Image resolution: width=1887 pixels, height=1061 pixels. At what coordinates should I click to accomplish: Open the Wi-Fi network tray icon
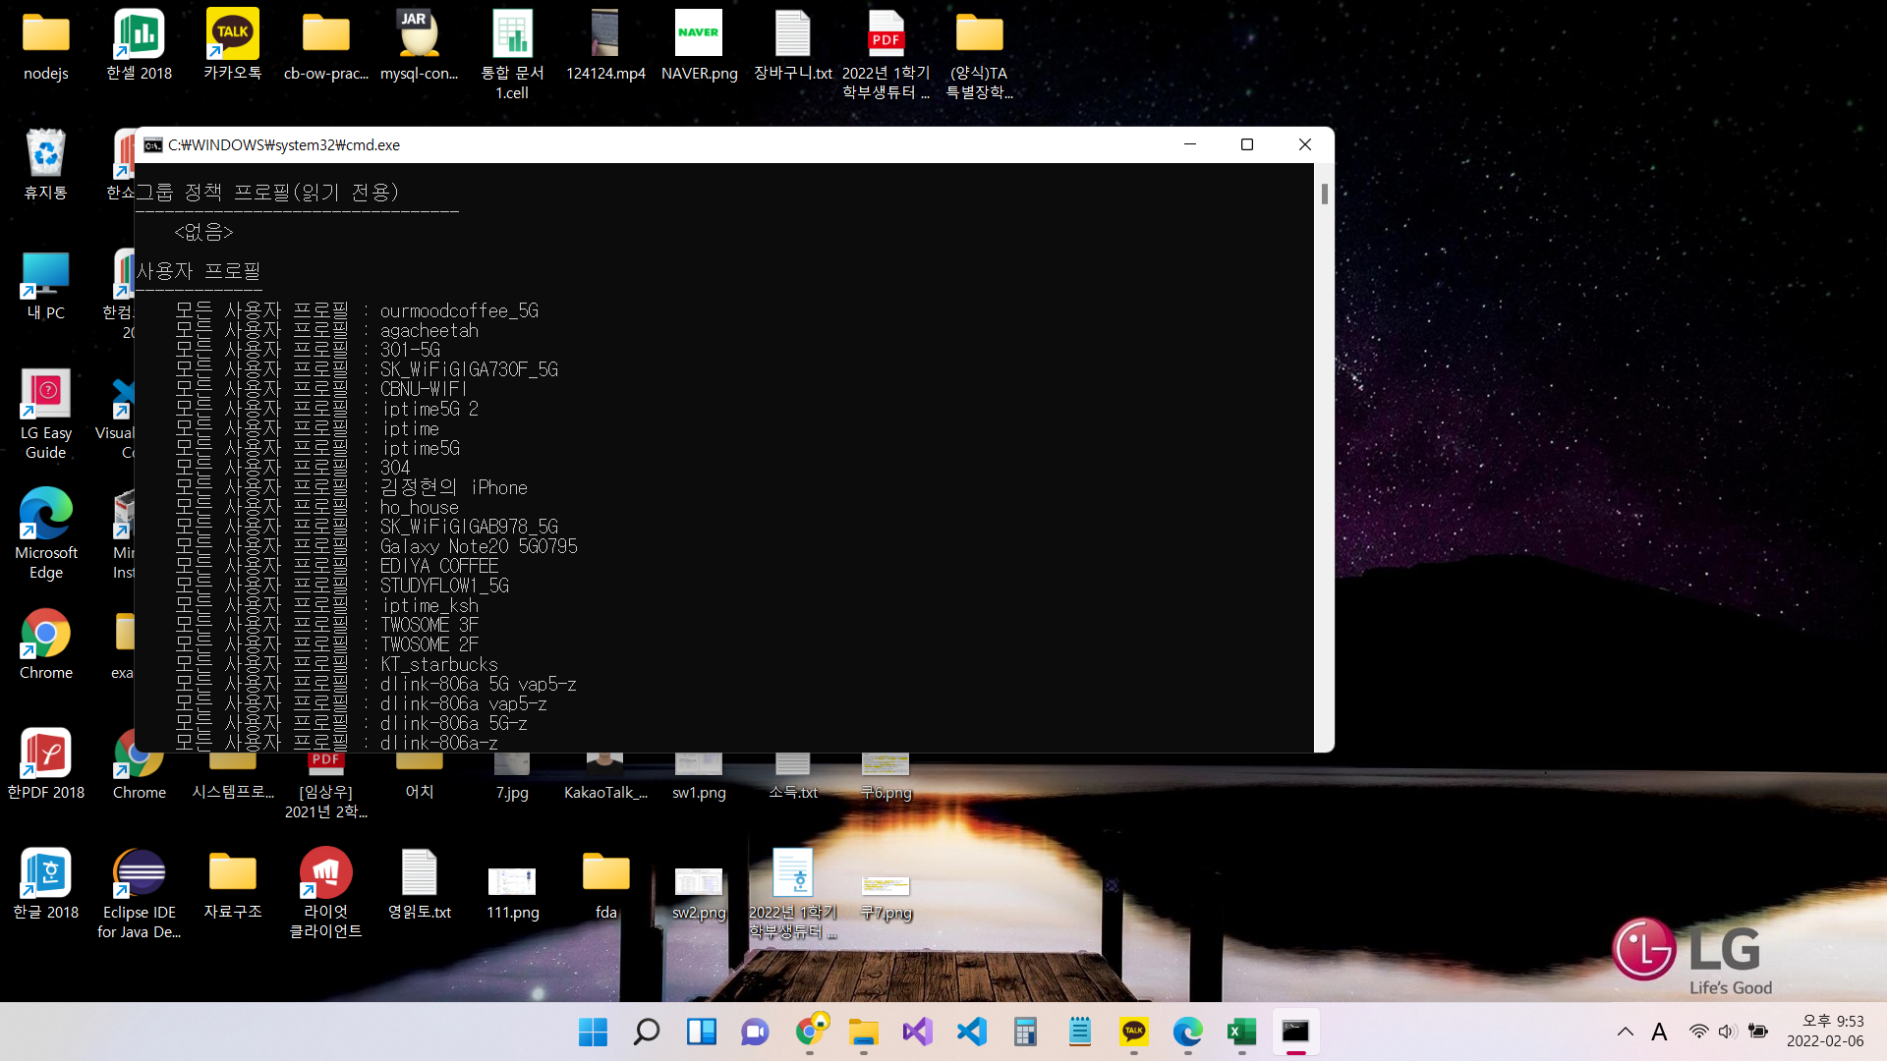(x=1698, y=1032)
